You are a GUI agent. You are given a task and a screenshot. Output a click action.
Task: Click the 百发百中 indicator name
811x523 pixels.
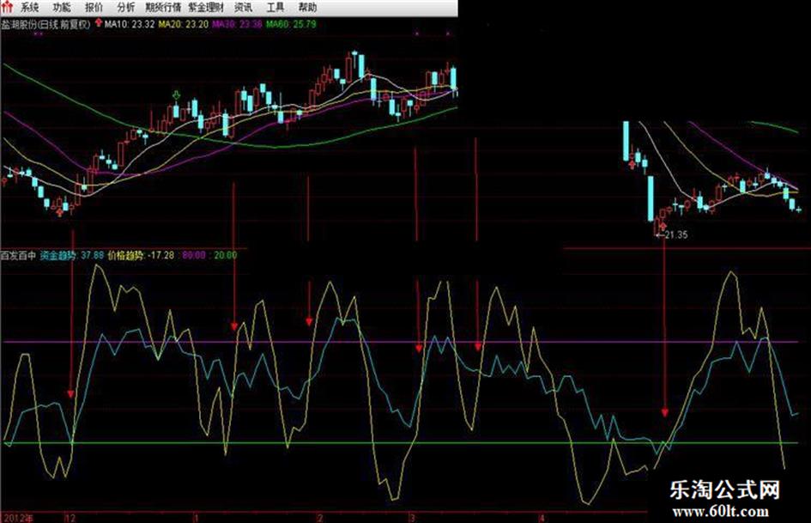(x=18, y=255)
